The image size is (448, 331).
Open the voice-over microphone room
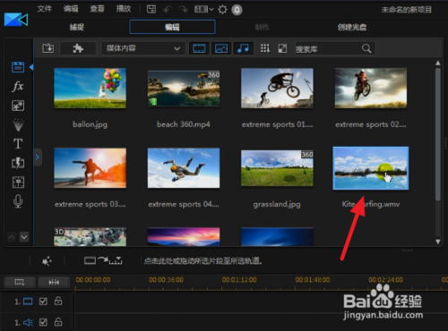click(x=18, y=201)
